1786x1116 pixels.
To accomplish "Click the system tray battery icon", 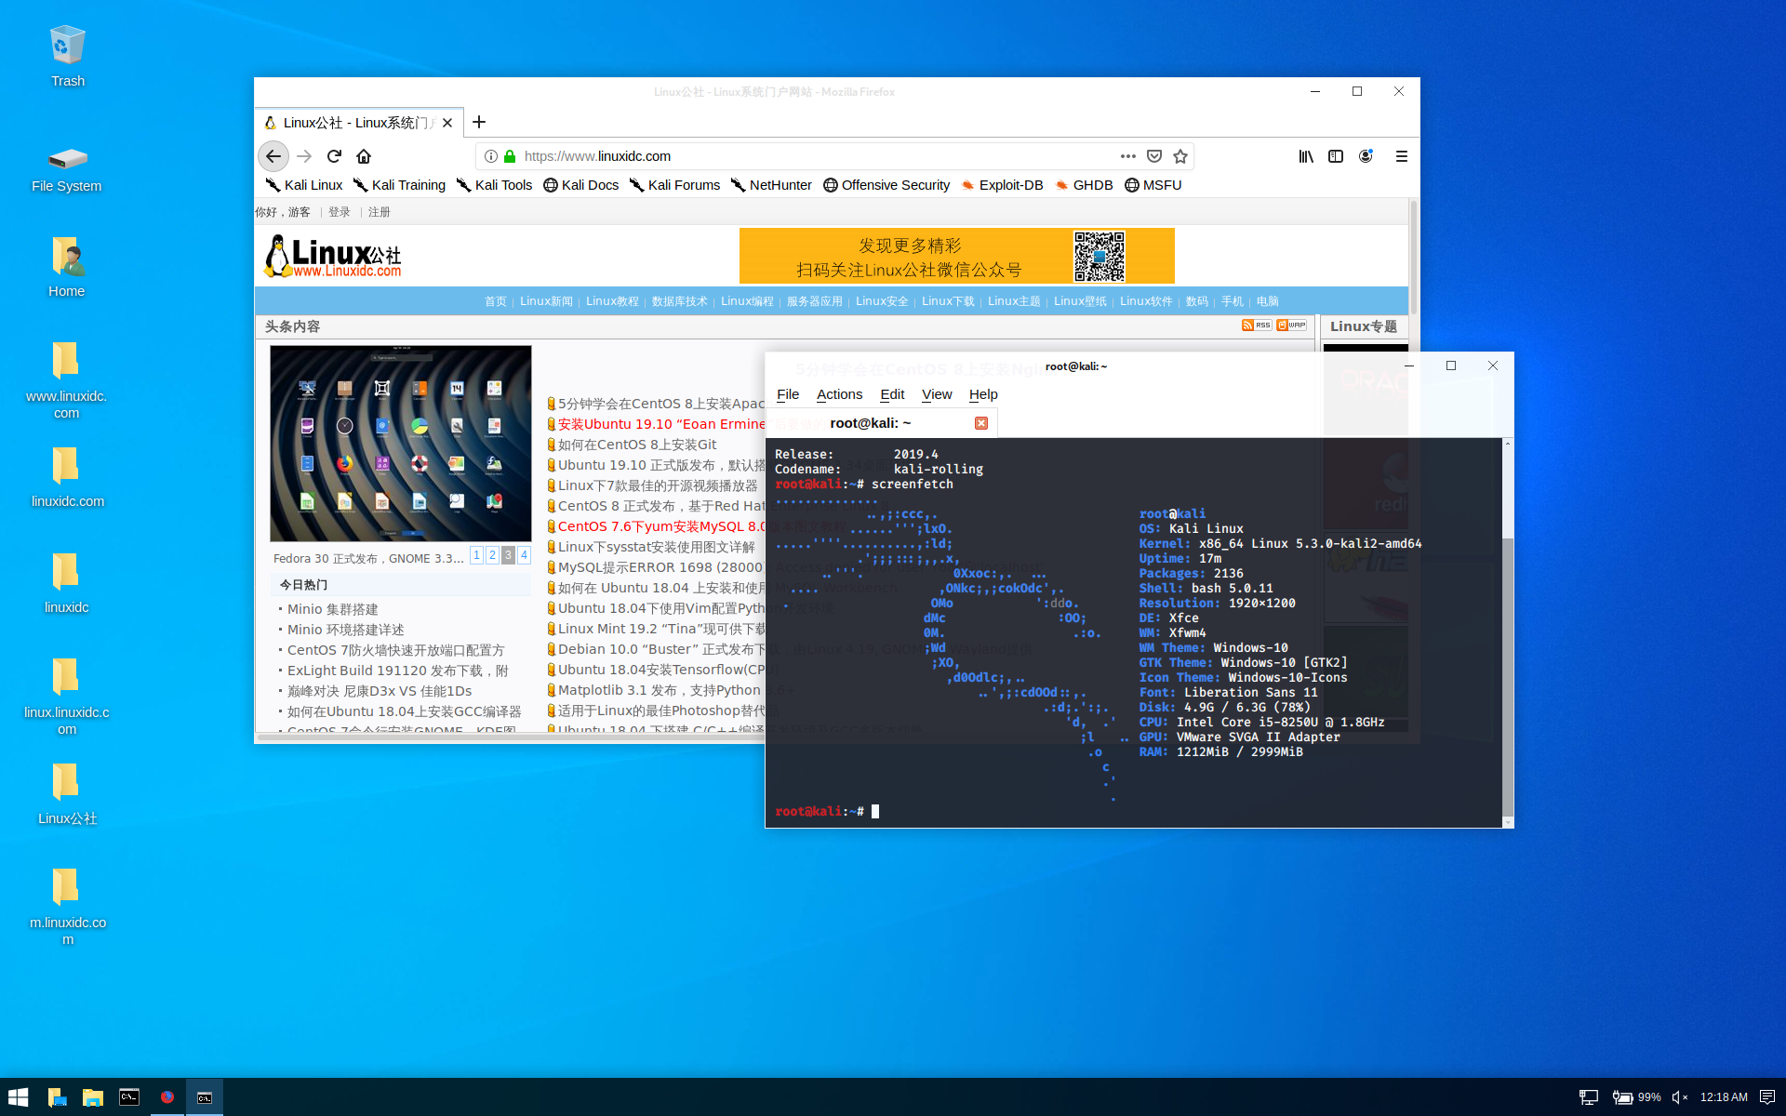I will (x=1624, y=1096).
